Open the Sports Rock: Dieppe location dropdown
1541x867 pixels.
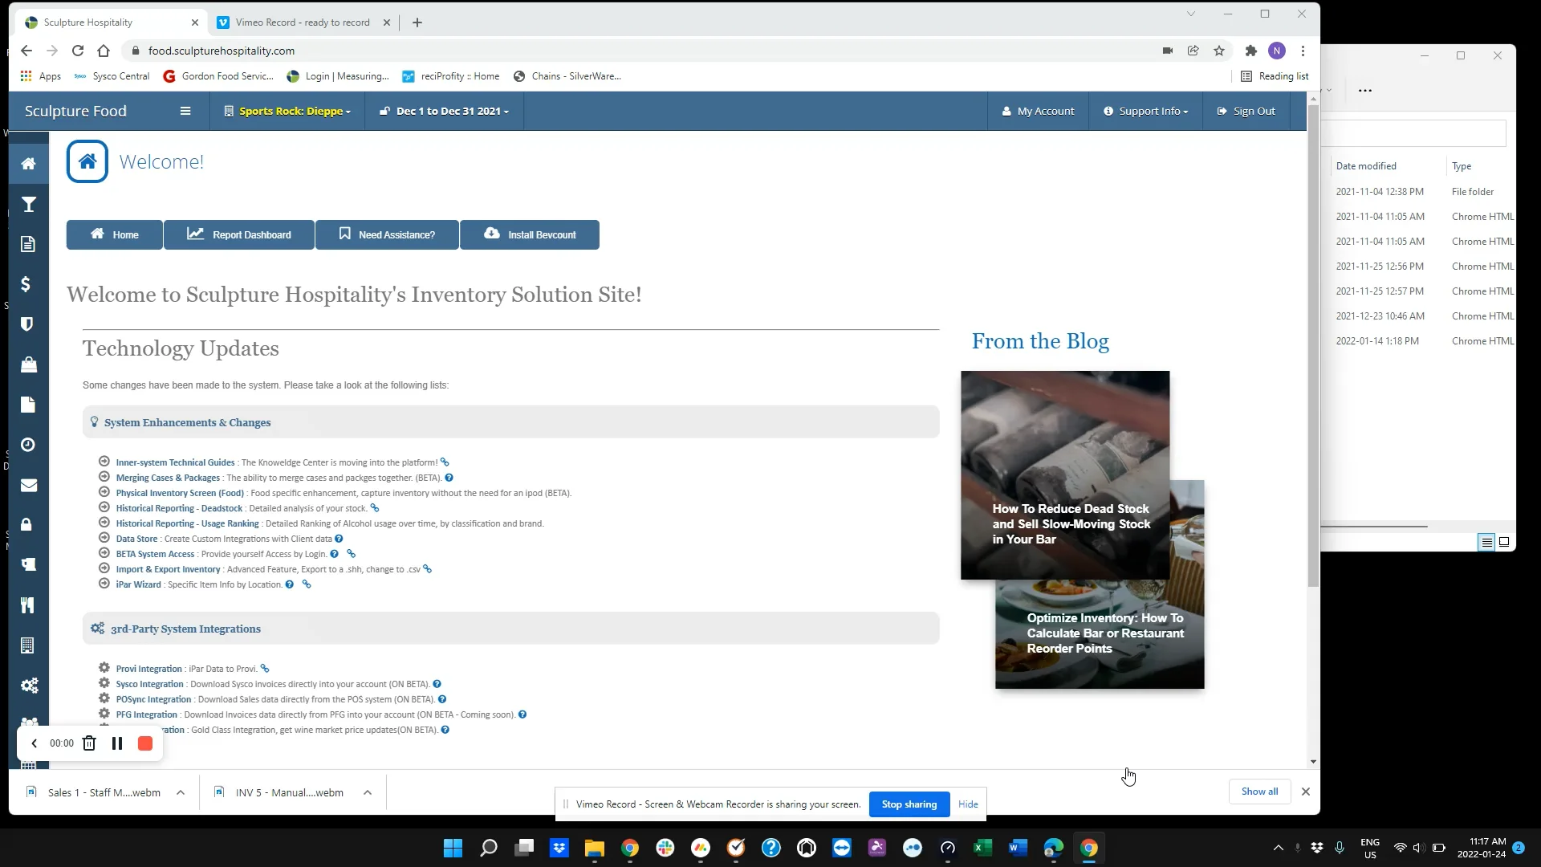coord(287,112)
